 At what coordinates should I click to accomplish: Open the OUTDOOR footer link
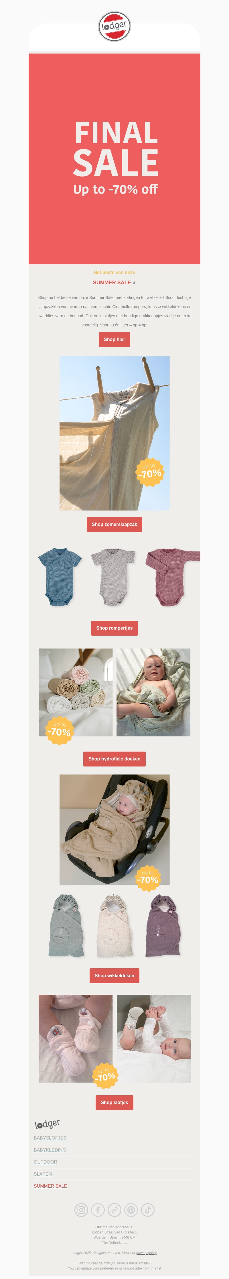[x=45, y=1162]
